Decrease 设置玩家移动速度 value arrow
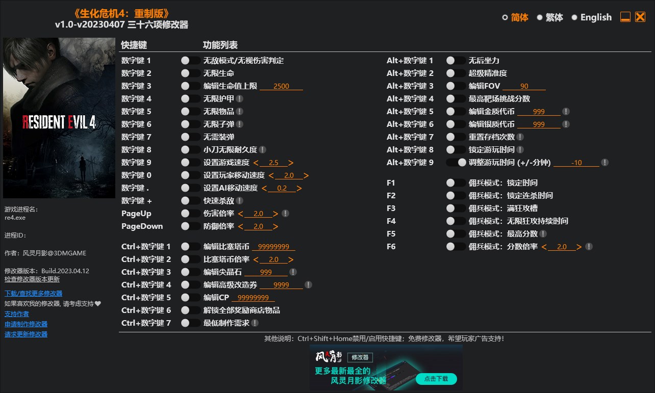This screenshot has height=393, width=655. click(x=271, y=175)
